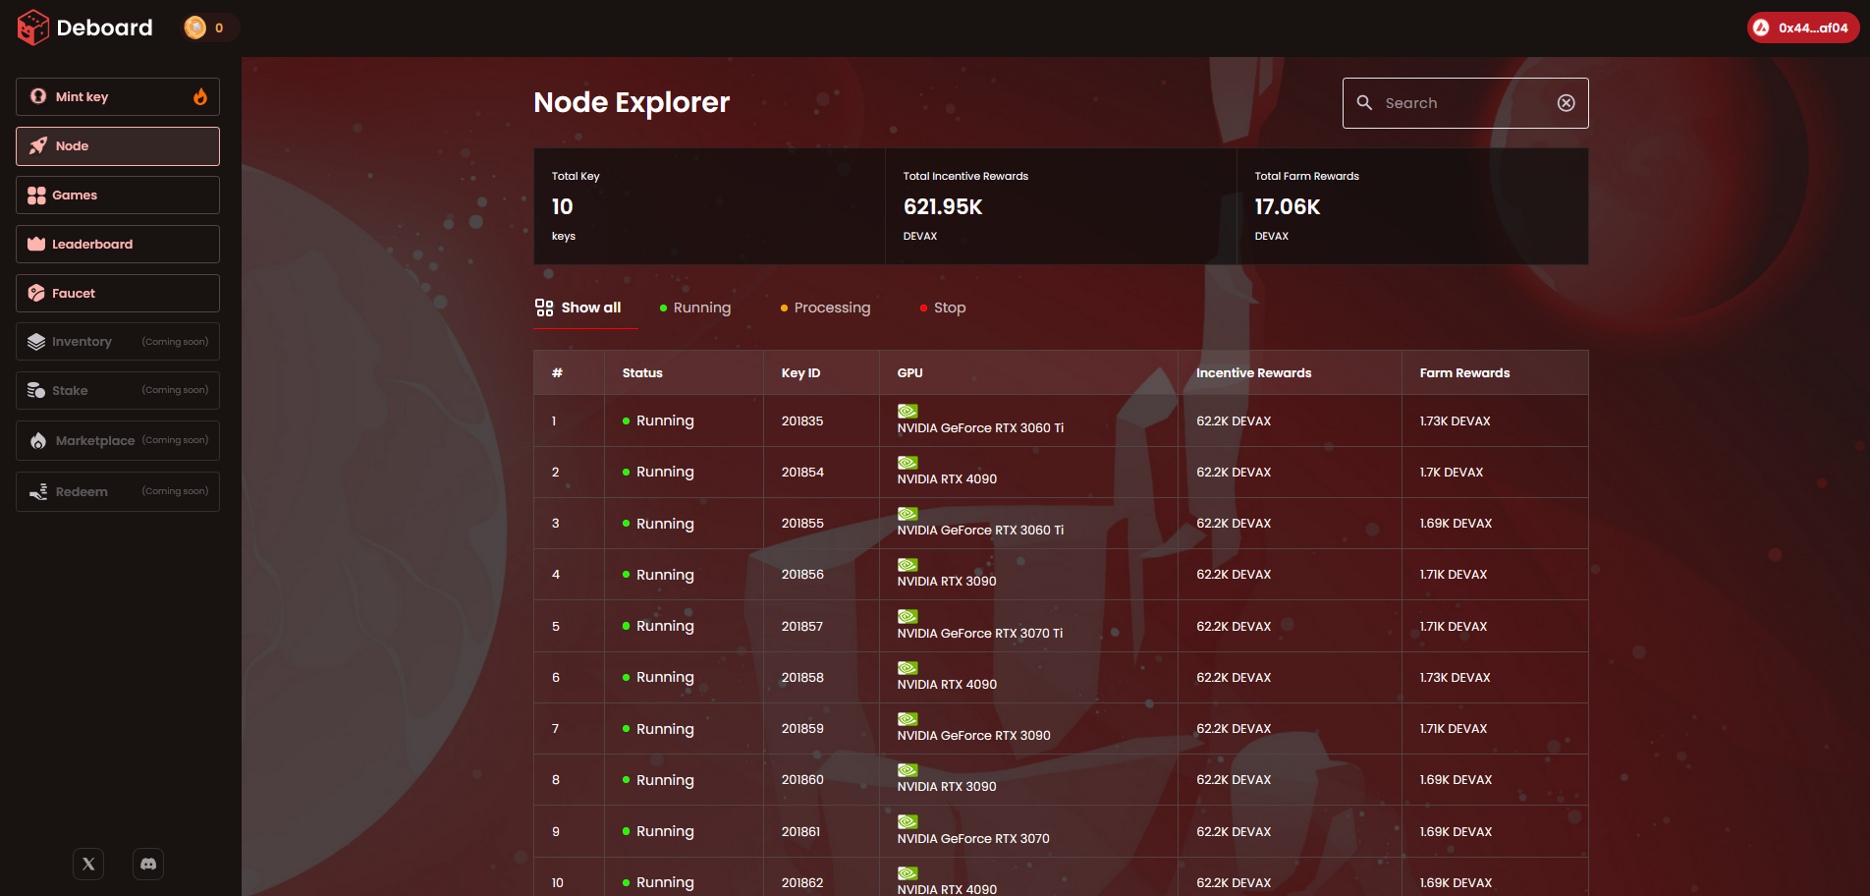Click Key ID 201855
Image resolution: width=1870 pixels, height=896 pixels.
click(802, 523)
